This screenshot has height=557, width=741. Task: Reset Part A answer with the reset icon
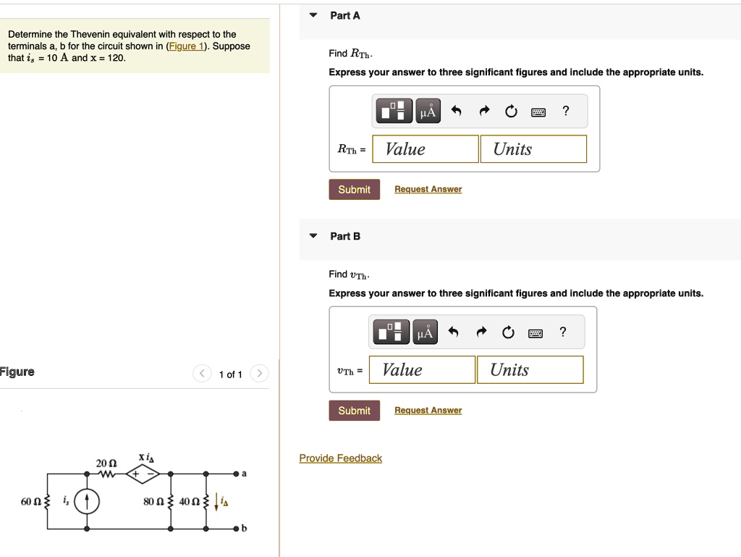click(511, 110)
